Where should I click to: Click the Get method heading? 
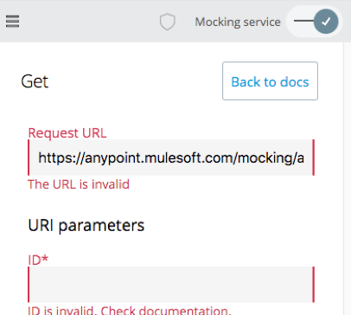click(35, 81)
